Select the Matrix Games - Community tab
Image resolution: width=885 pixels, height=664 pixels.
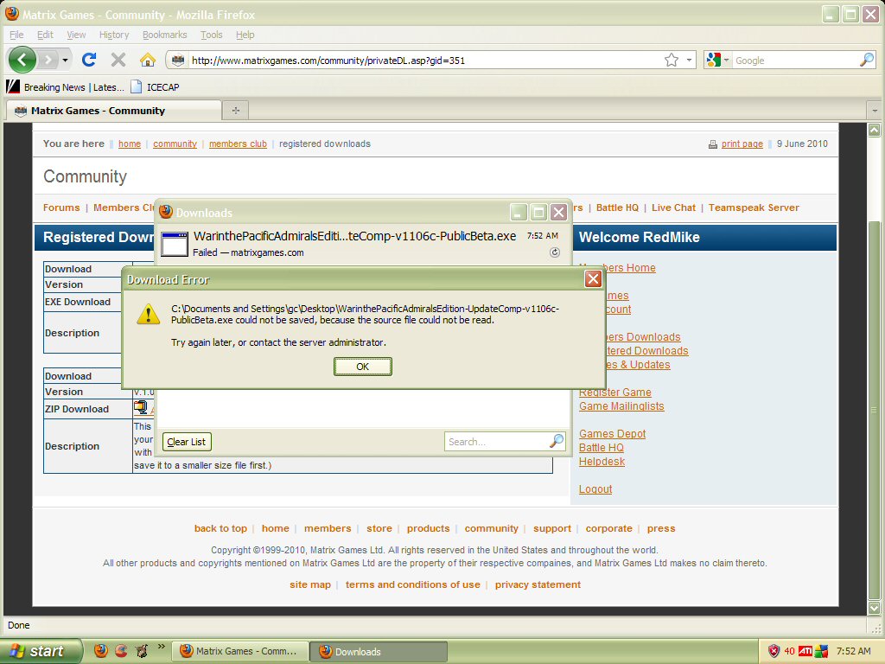click(113, 111)
